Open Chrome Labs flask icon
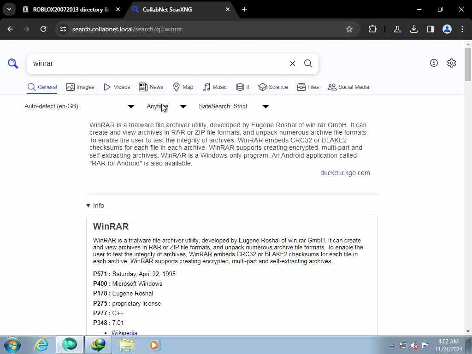The image size is (472, 354). (x=397, y=29)
